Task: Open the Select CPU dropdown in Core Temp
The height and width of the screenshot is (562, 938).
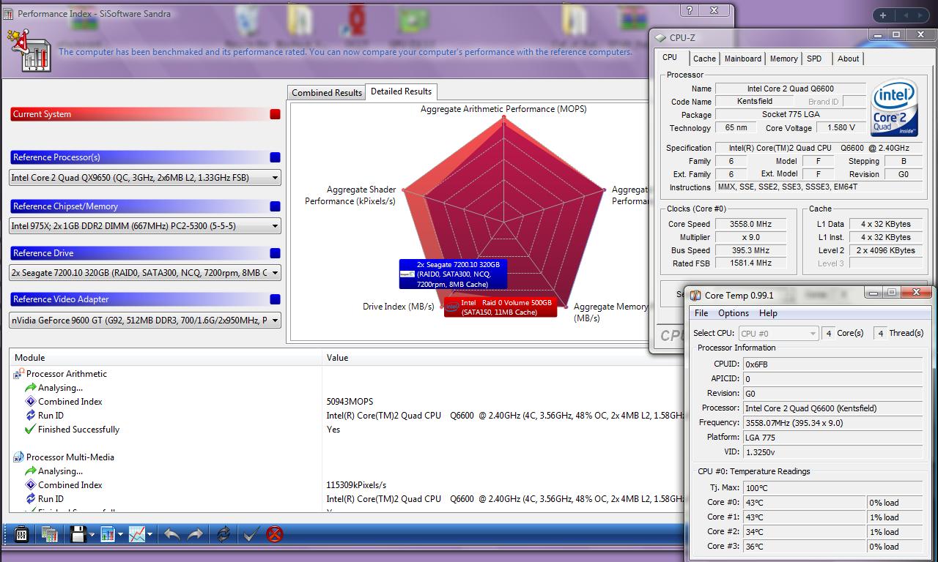Action: coord(778,333)
